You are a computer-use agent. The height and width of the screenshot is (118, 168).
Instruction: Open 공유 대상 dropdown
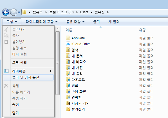[75, 22]
